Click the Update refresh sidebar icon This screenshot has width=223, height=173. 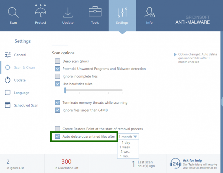(x=7, y=80)
